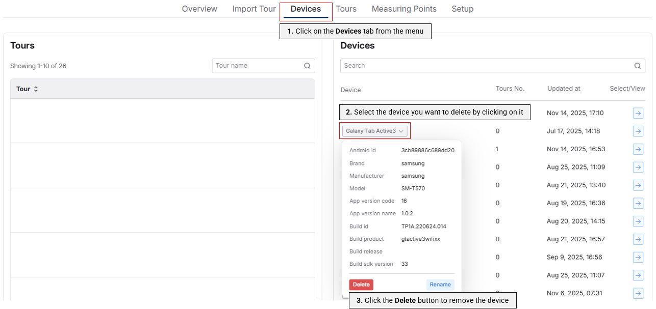The image size is (656, 309).
Task: Click the Tour name search input field
Action: pyautogui.click(x=255, y=66)
